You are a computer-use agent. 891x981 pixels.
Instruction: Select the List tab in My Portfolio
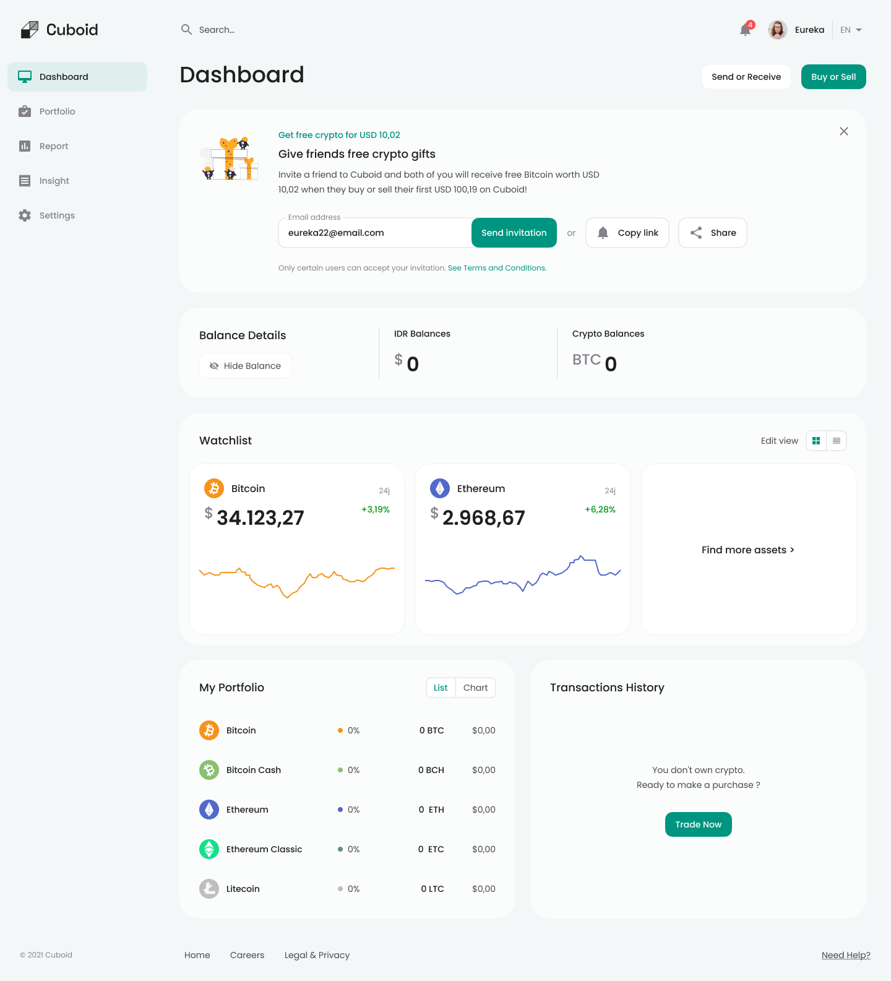point(441,688)
